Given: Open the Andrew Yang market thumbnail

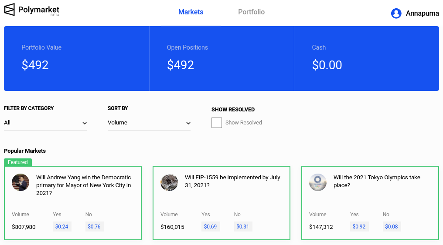Looking at the screenshot, I should pos(20,182).
